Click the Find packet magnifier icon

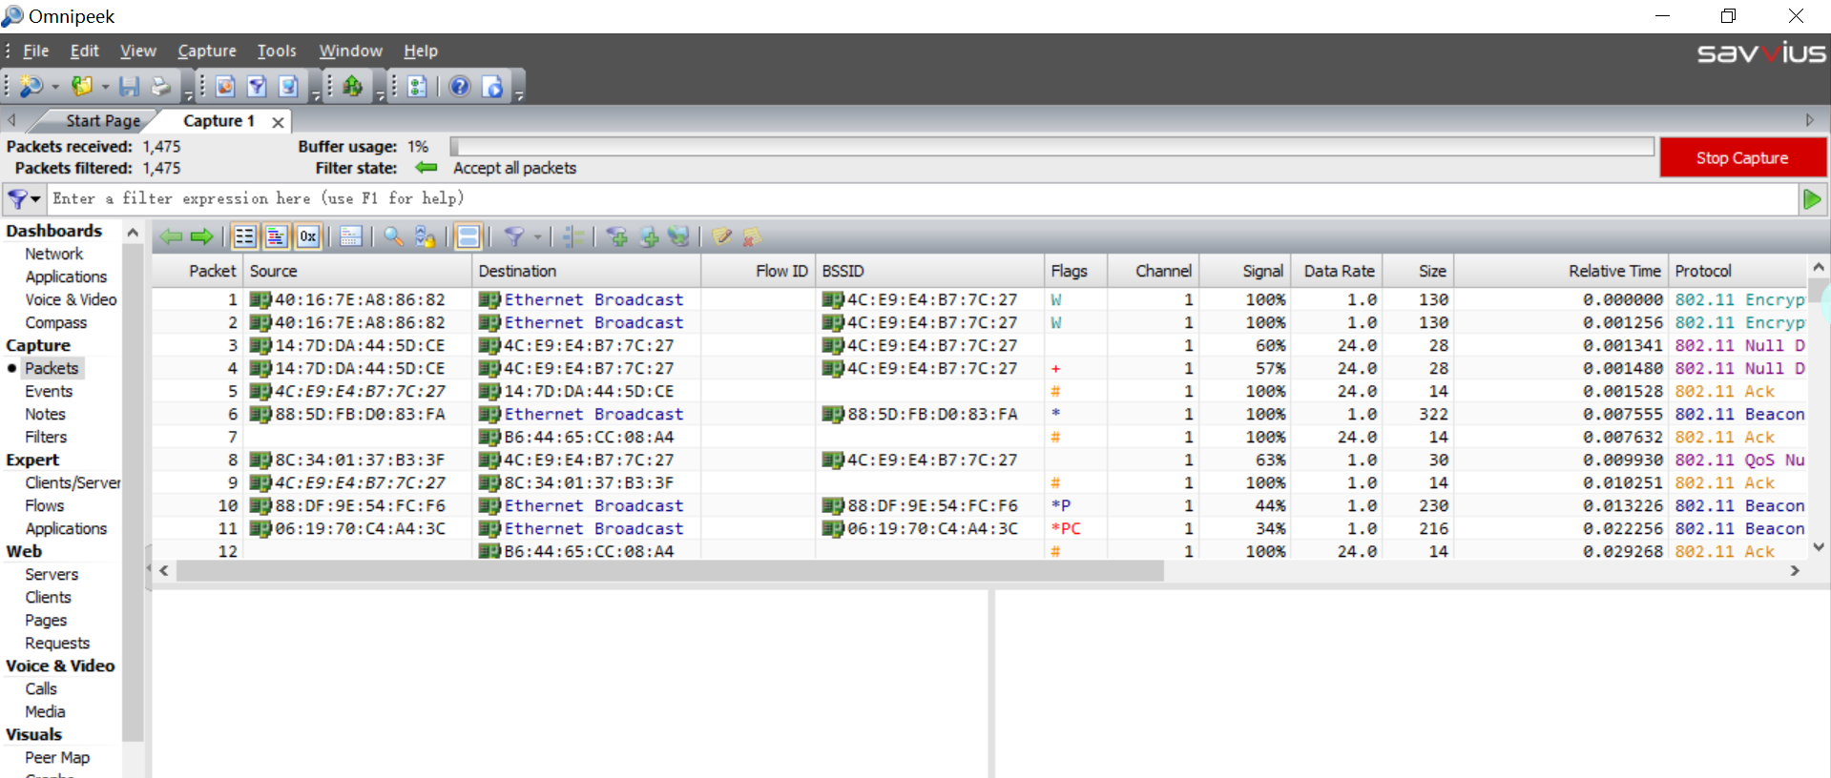pyautogui.click(x=393, y=236)
